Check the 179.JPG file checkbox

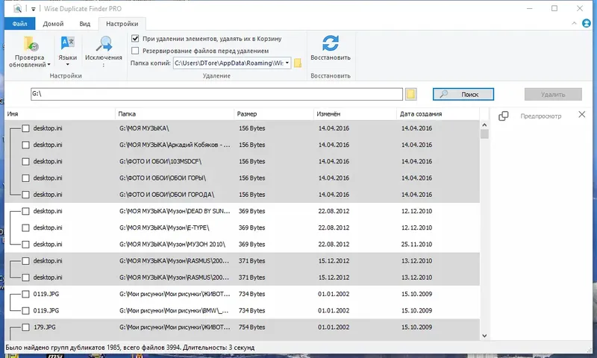25,327
